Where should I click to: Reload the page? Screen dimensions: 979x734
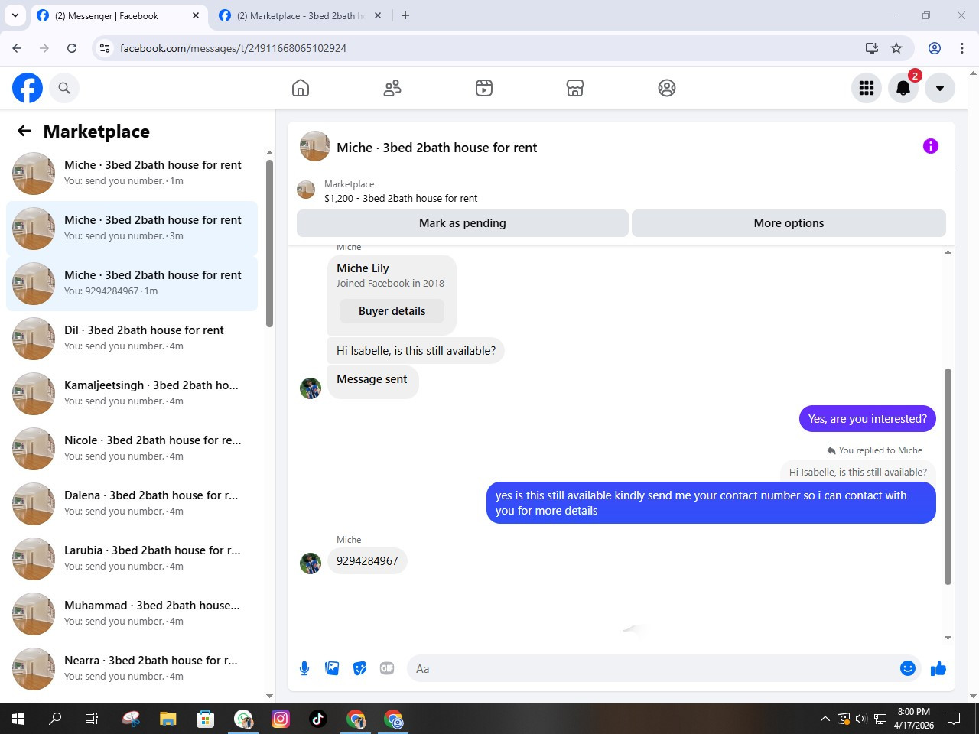click(72, 48)
